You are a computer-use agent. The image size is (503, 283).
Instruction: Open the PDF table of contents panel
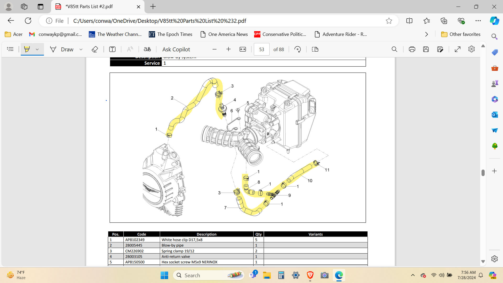10,49
